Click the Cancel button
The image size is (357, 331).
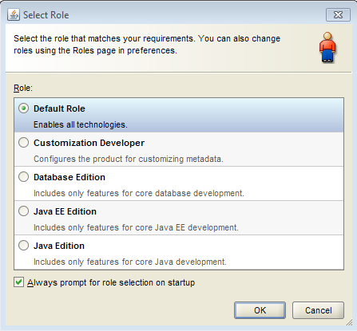pos(318,310)
